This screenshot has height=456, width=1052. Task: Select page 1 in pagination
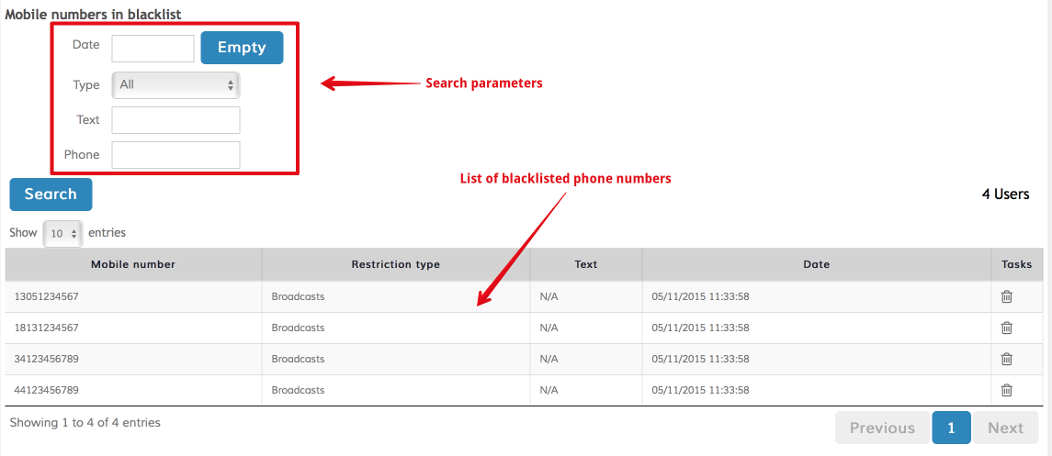pos(951,428)
